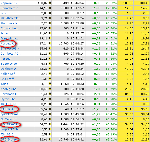Click the R icon beside 15,00
The image size is (150, 142).
[50, 28]
